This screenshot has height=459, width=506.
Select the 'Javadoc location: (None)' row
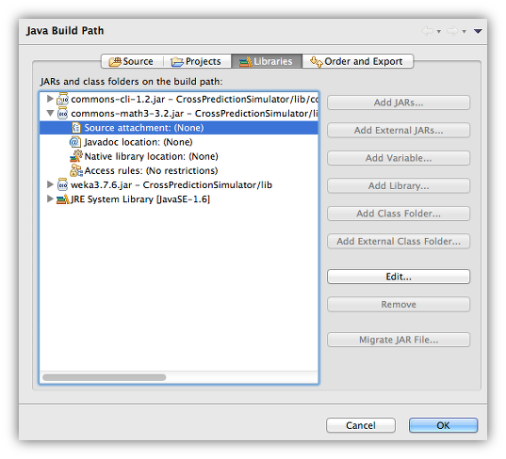click(179, 142)
